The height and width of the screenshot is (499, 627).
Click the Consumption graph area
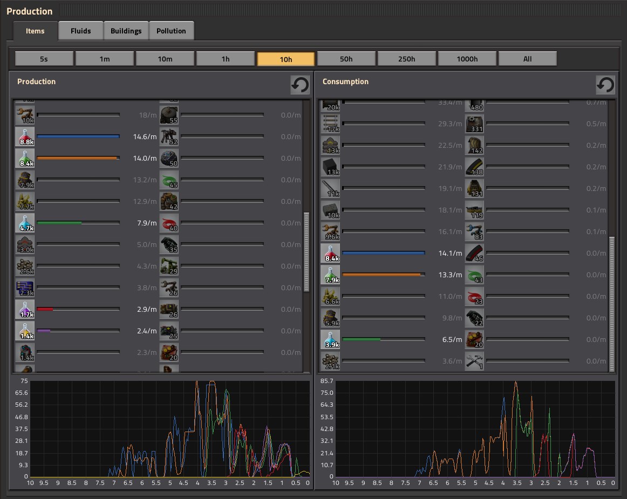(x=475, y=429)
